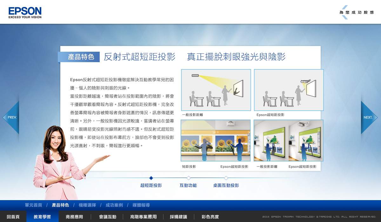Advance with the NEXT arrow
381x222 pixels.
coord(369,117)
